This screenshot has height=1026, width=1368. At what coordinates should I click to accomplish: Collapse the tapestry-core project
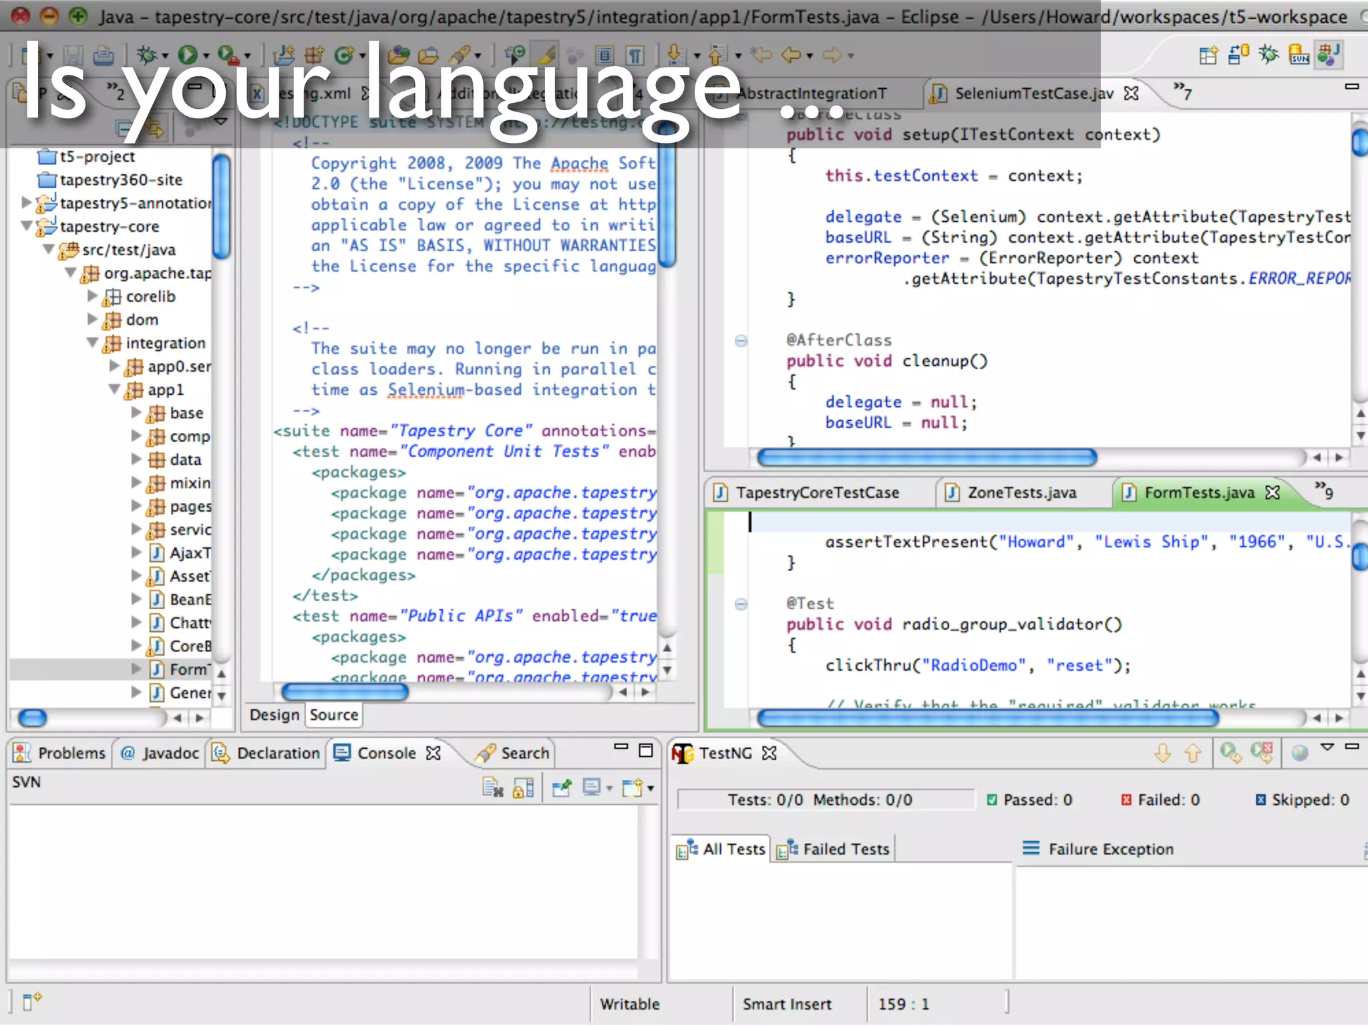[26, 226]
